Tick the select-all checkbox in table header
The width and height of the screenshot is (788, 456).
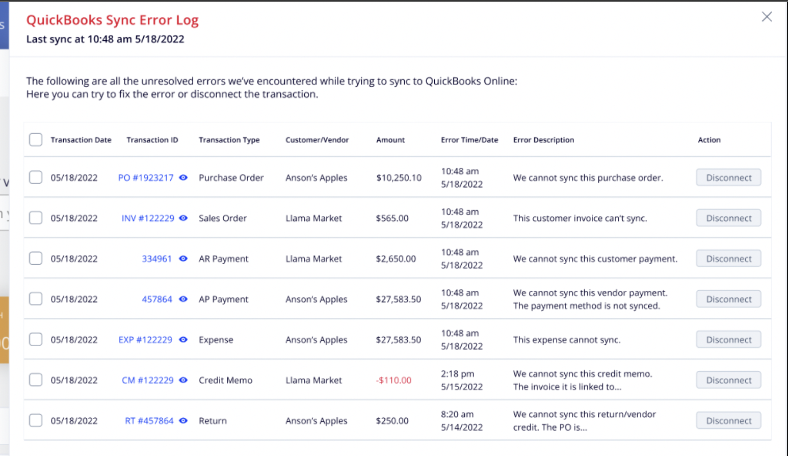pyautogui.click(x=36, y=140)
